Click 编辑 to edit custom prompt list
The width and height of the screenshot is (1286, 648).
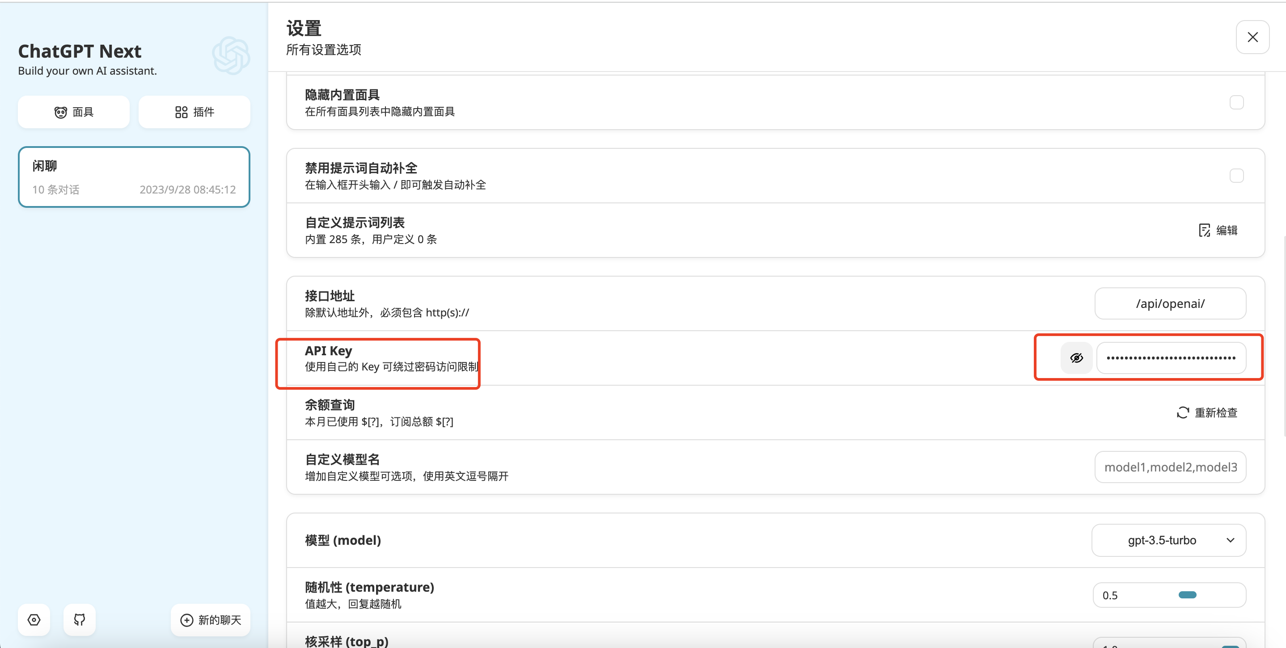pyautogui.click(x=1218, y=230)
